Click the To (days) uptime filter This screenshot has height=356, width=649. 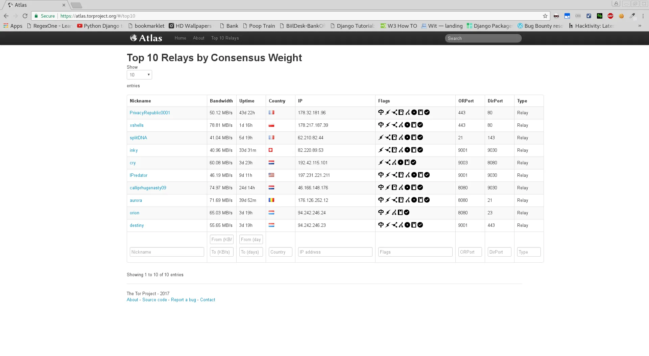click(x=251, y=252)
